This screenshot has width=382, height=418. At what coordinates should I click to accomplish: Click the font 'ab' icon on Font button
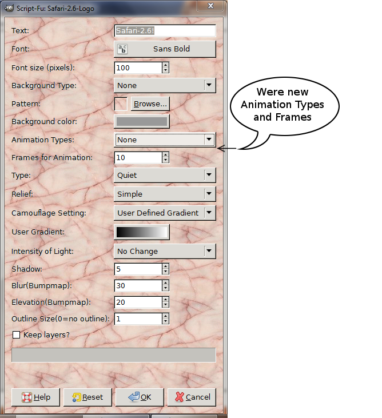click(x=122, y=49)
